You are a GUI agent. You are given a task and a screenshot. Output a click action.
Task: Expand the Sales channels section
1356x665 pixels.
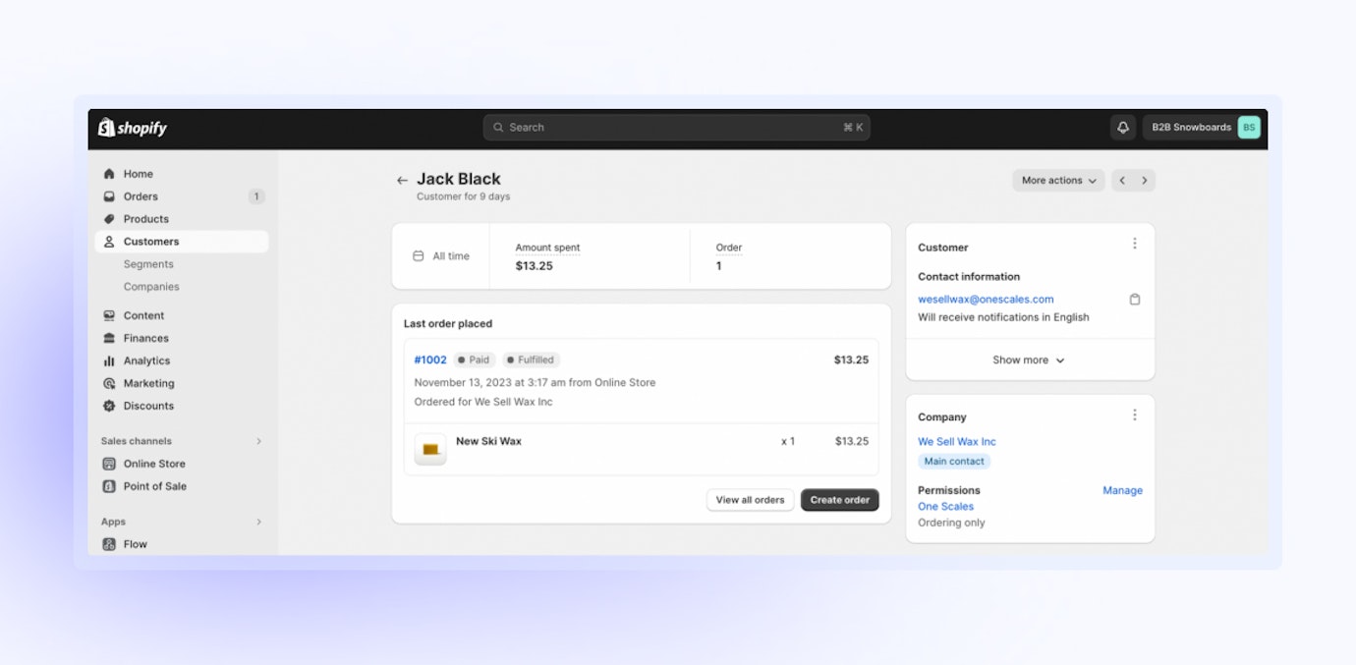pos(259,441)
